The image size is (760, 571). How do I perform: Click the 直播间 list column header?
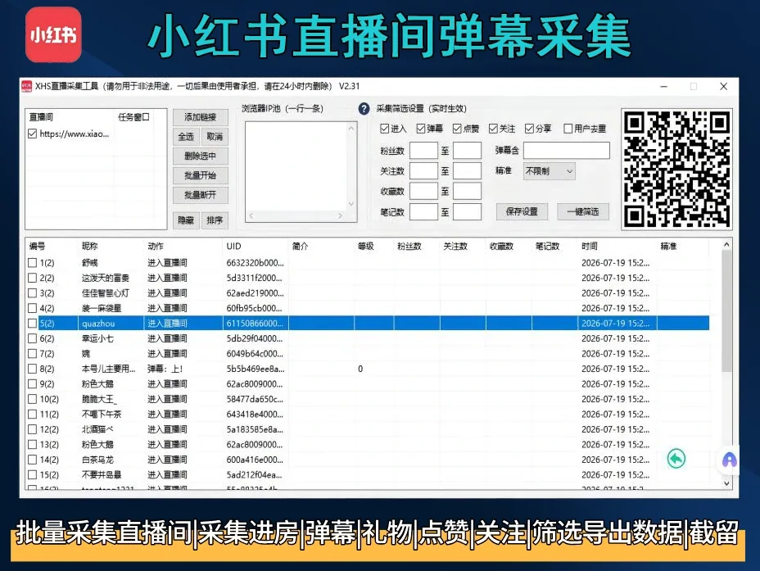pyautogui.click(x=70, y=117)
